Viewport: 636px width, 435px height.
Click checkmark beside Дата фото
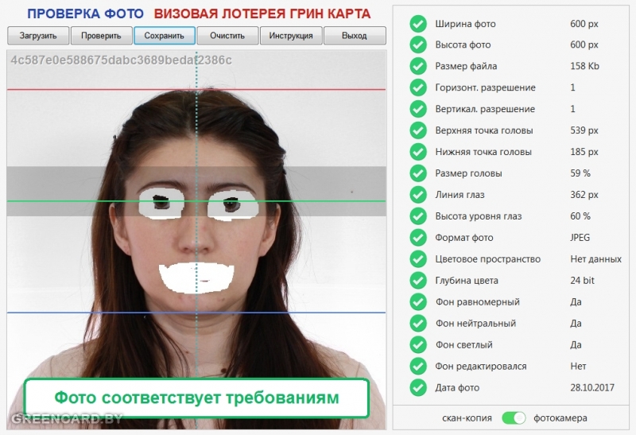(418, 387)
